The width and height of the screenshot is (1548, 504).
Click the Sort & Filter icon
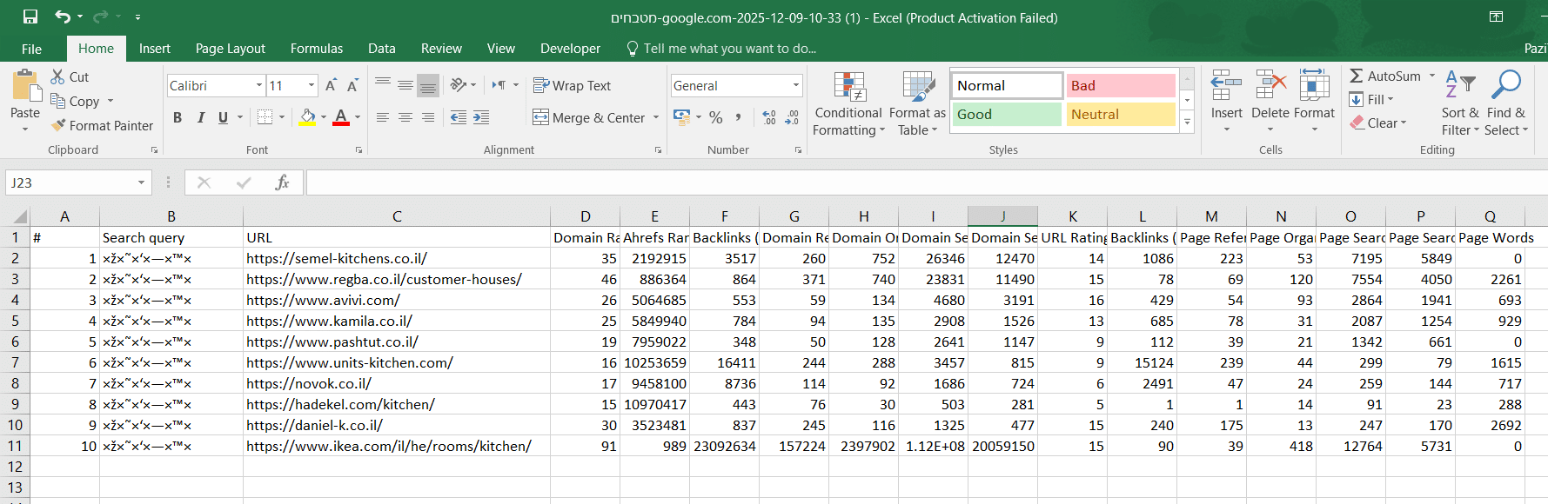1460,85
